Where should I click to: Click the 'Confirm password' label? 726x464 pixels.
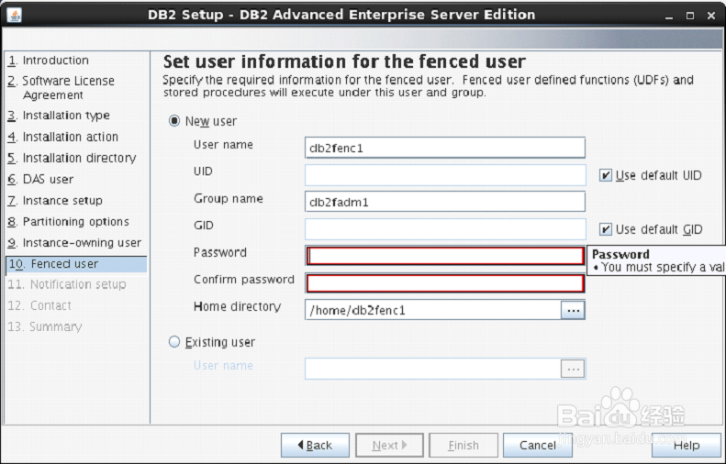(x=244, y=280)
